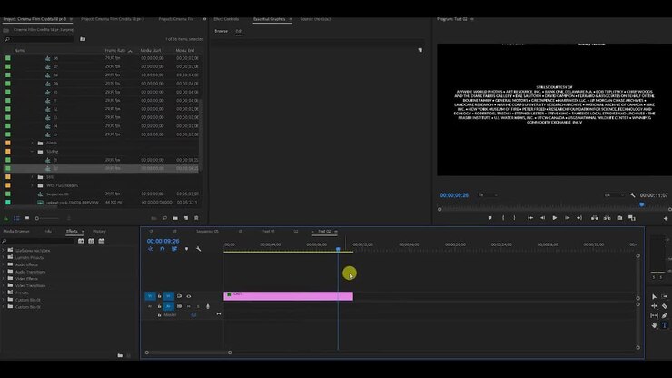Viewport: 672px width, 378px height.
Task: Open the Browse tab in Essential Graphics
Action: coord(222,31)
